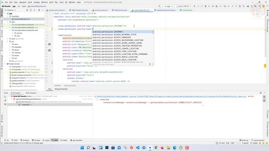Image resolution: width=269 pixels, height=151 pixels.
Task: Click the select opened file target icon in Project panel
Action: click(x=27, y=10)
